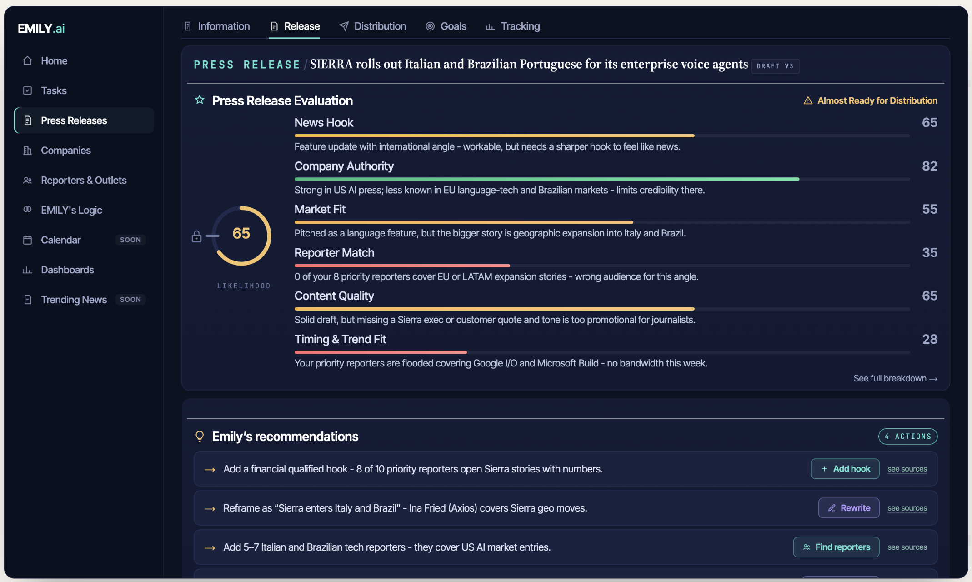This screenshot has height=582, width=972.
Task: Click the Trending News icon
Action: (x=27, y=300)
